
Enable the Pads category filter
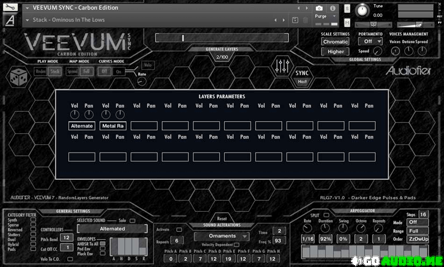[33, 249]
